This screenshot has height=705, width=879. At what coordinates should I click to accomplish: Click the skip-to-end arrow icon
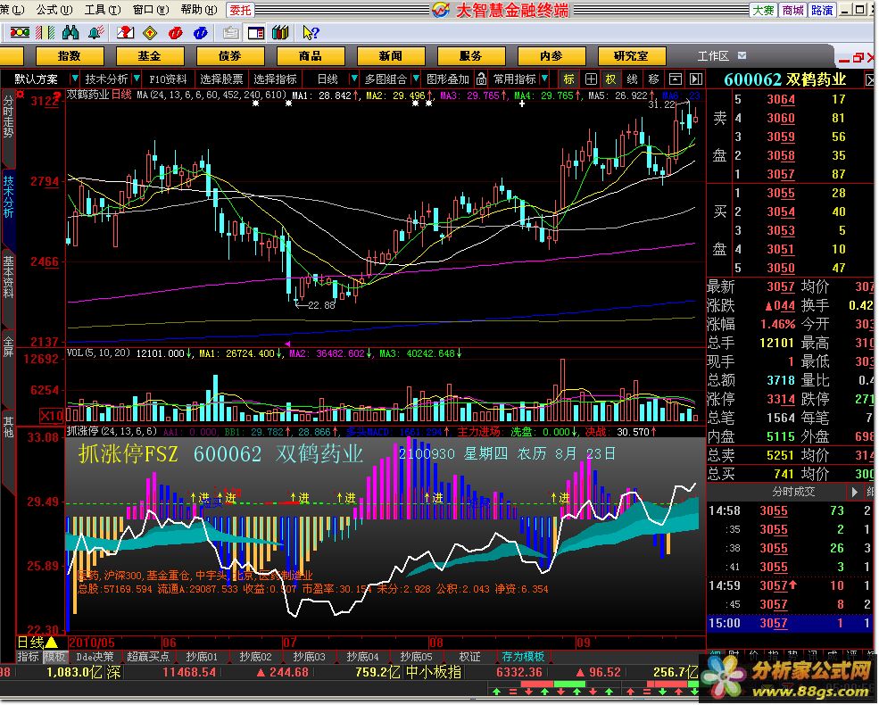[x=696, y=79]
